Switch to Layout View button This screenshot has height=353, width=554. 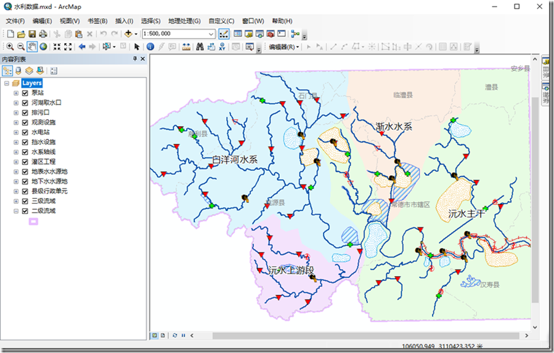tap(163, 335)
